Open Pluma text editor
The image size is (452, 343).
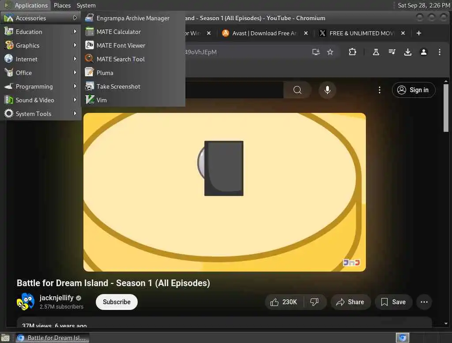point(133,73)
